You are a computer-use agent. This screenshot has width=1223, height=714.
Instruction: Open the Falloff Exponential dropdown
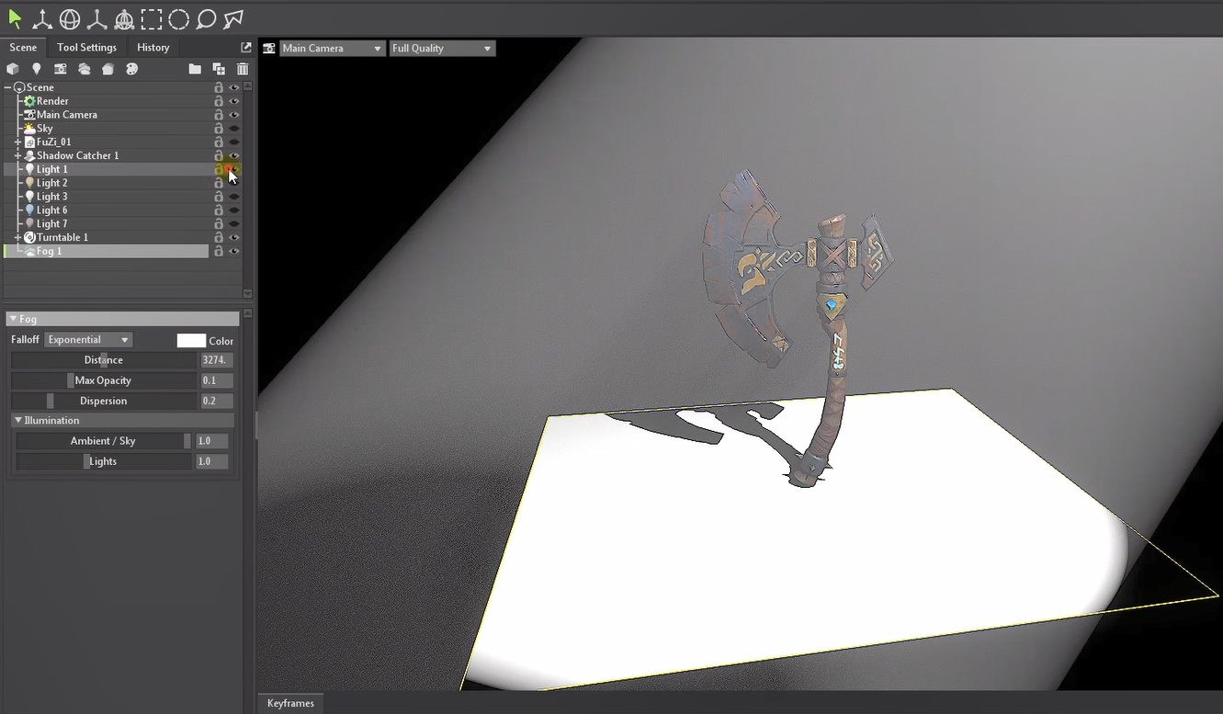click(88, 340)
